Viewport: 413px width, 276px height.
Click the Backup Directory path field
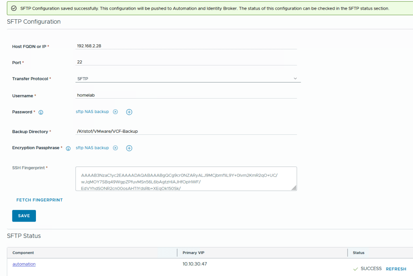click(186, 131)
